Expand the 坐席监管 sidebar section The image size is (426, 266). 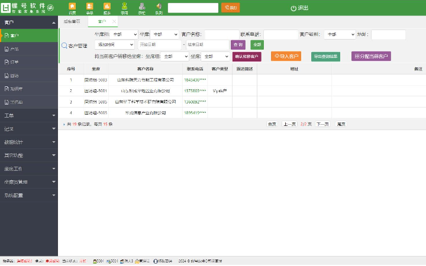pos(29,182)
